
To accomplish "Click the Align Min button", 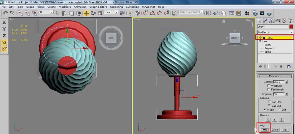I will (265, 130).
